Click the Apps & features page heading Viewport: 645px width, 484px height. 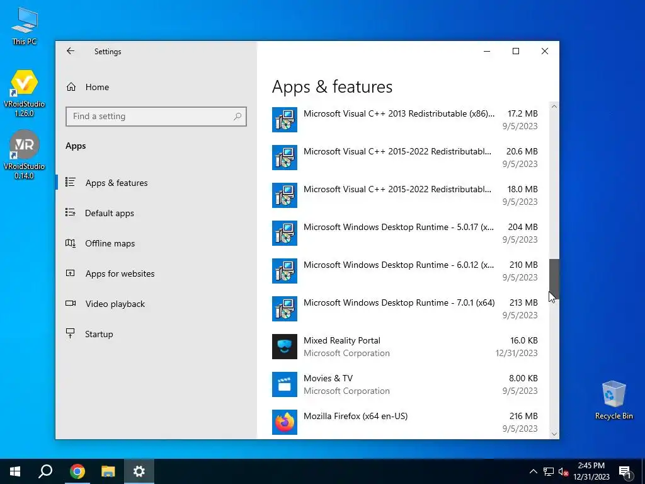[x=332, y=87]
